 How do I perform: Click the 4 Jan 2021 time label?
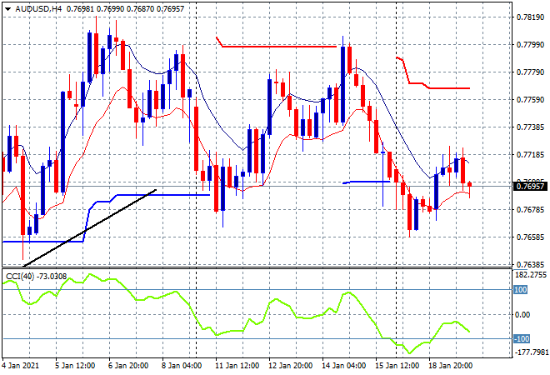pos(20,366)
